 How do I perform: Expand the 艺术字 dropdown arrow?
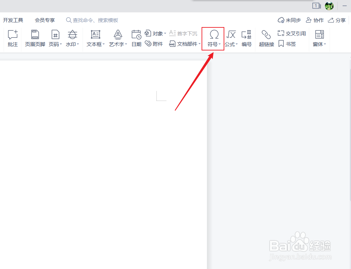click(126, 44)
